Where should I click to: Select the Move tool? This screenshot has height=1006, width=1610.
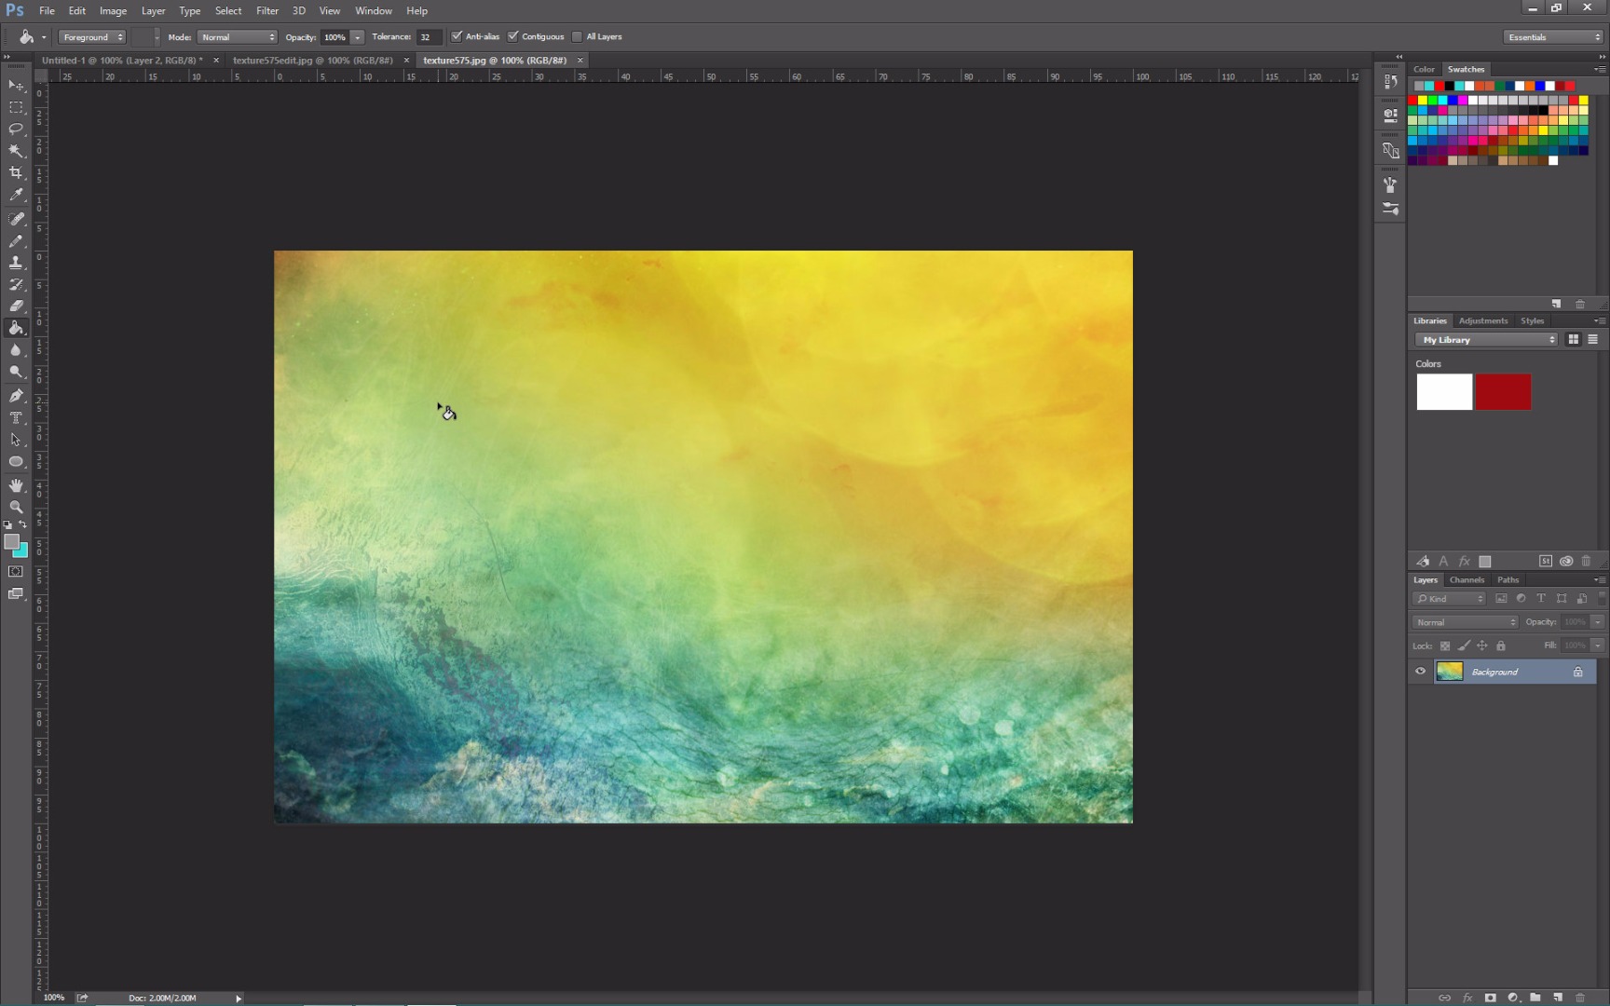[x=16, y=85]
